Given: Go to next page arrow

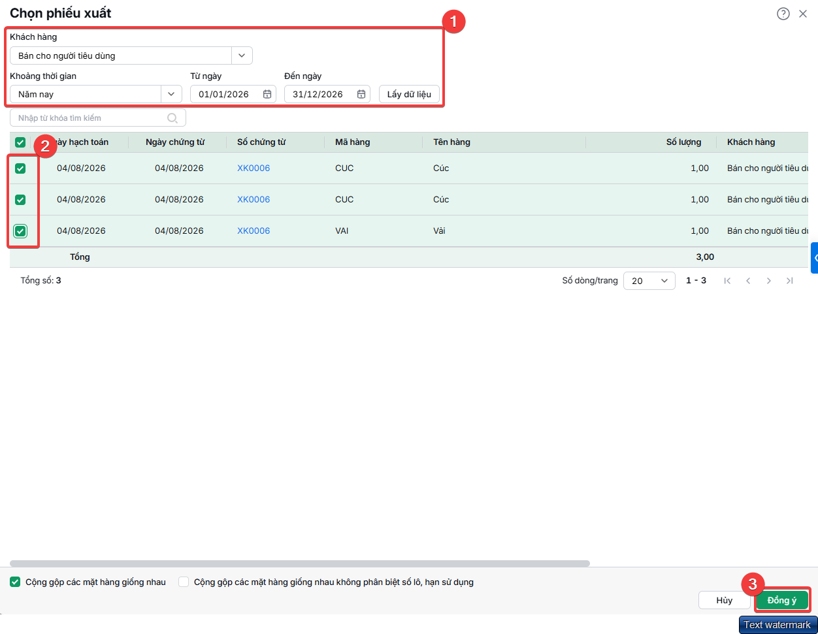Looking at the screenshot, I should (x=769, y=281).
